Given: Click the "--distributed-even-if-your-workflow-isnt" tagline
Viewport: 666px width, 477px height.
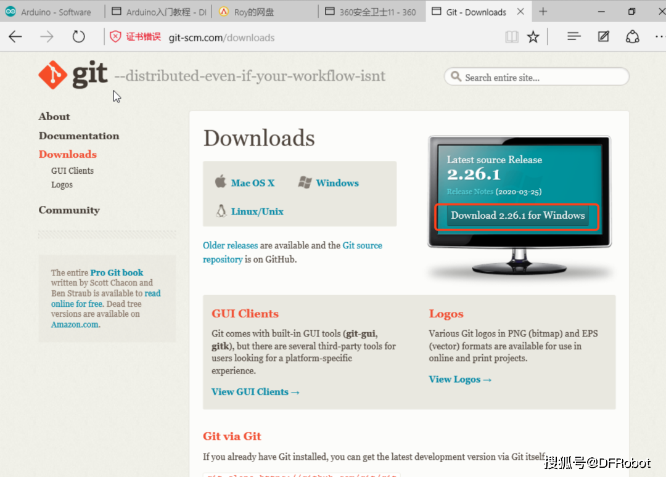Looking at the screenshot, I should (250, 76).
